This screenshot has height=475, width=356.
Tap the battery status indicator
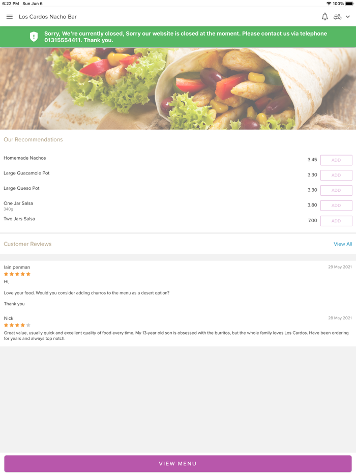click(349, 4)
